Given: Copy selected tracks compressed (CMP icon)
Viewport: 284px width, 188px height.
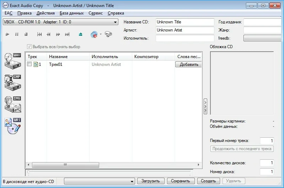Looking at the screenshot, I should (13, 82).
